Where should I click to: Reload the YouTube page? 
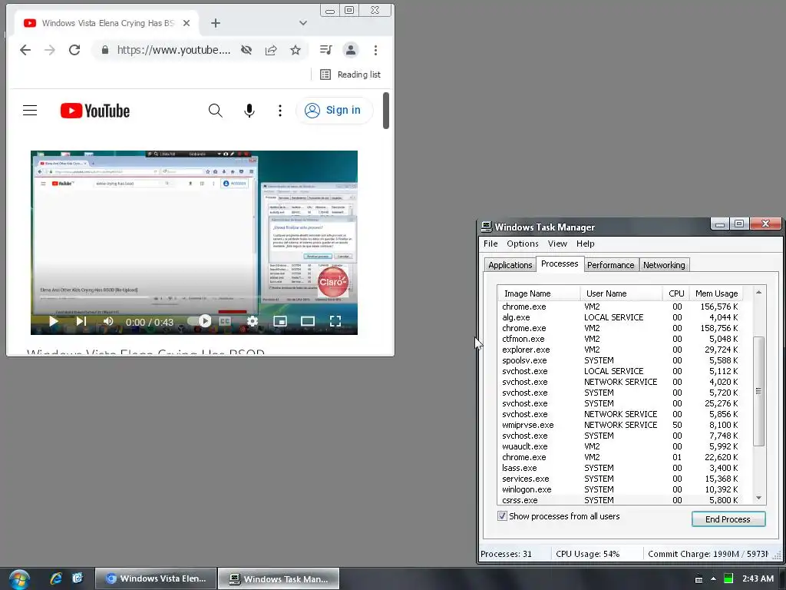pos(74,50)
